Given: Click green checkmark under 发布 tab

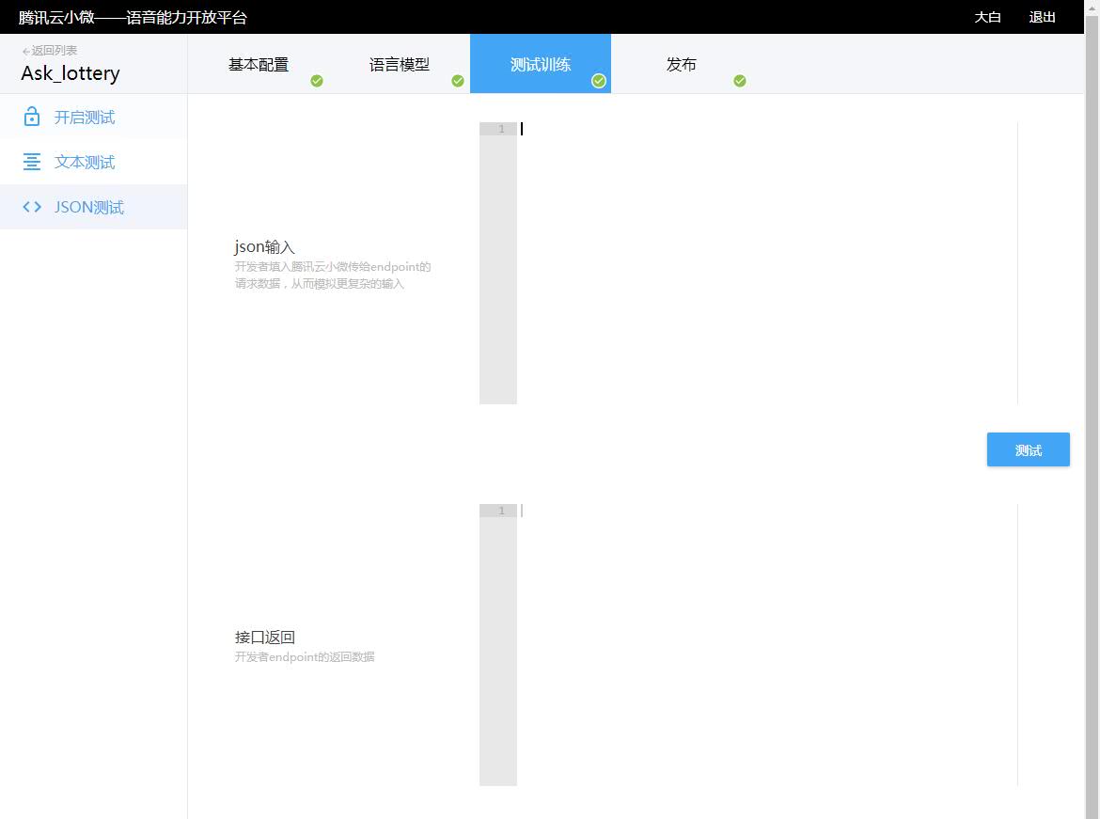Looking at the screenshot, I should [x=740, y=81].
